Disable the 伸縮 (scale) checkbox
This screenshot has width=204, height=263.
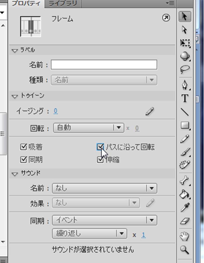point(100,160)
